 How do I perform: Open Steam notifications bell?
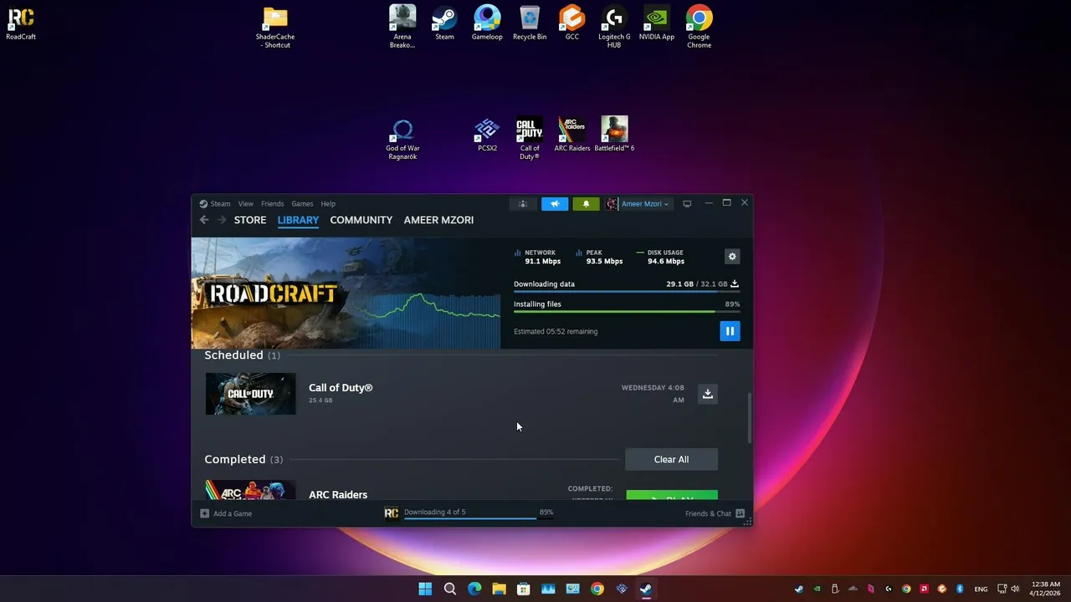click(x=586, y=204)
